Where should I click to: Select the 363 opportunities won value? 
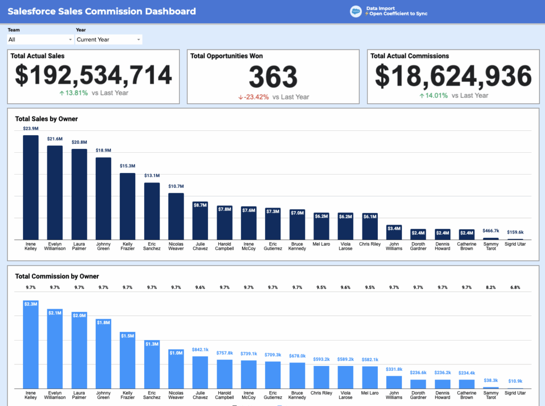tap(274, 78)
